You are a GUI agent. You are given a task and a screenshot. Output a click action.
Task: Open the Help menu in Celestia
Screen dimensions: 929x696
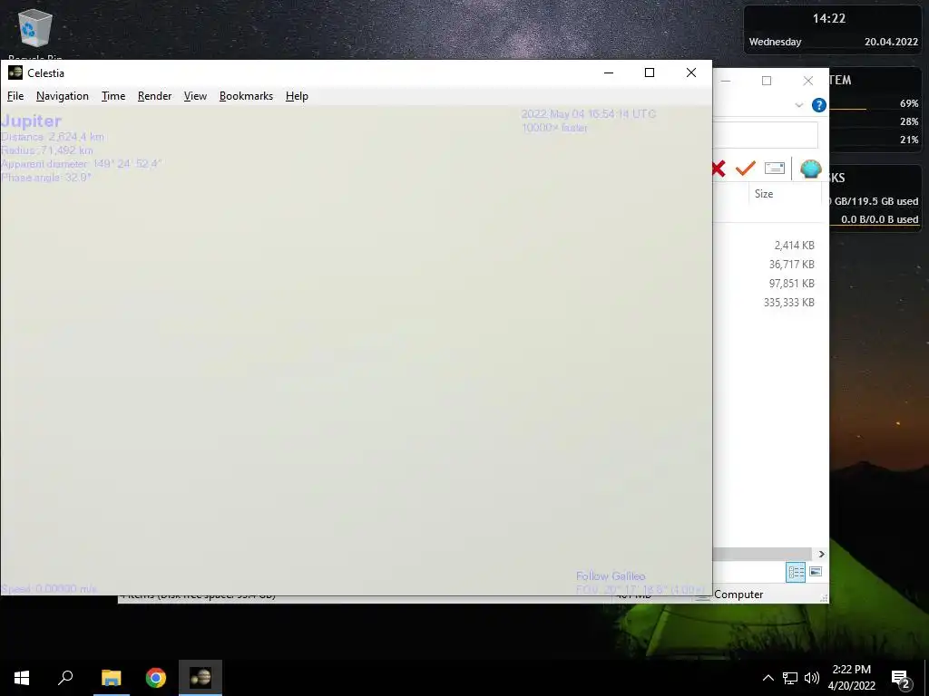coord(297,96)
